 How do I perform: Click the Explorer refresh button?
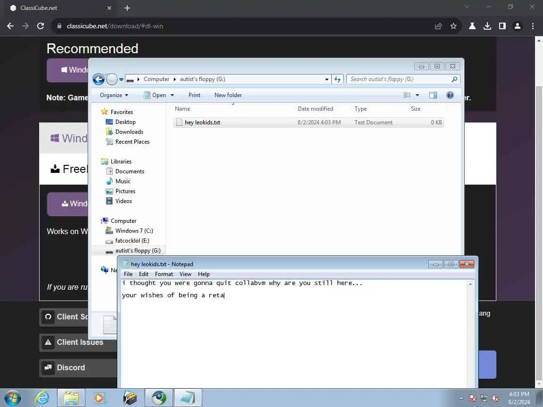[x=337, y=79]
